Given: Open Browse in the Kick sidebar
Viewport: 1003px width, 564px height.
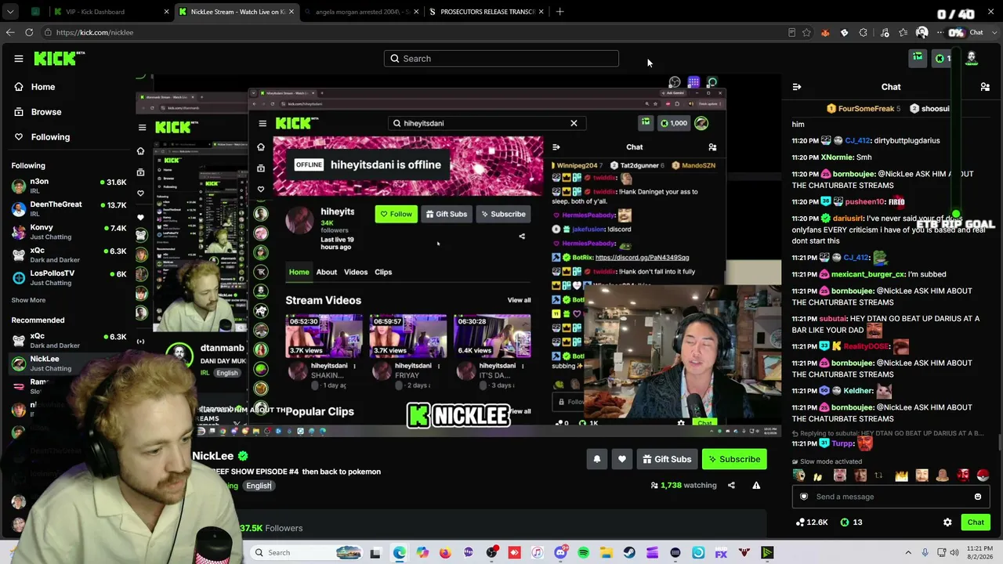Looking at the screenshot, I should click(46, 112).
